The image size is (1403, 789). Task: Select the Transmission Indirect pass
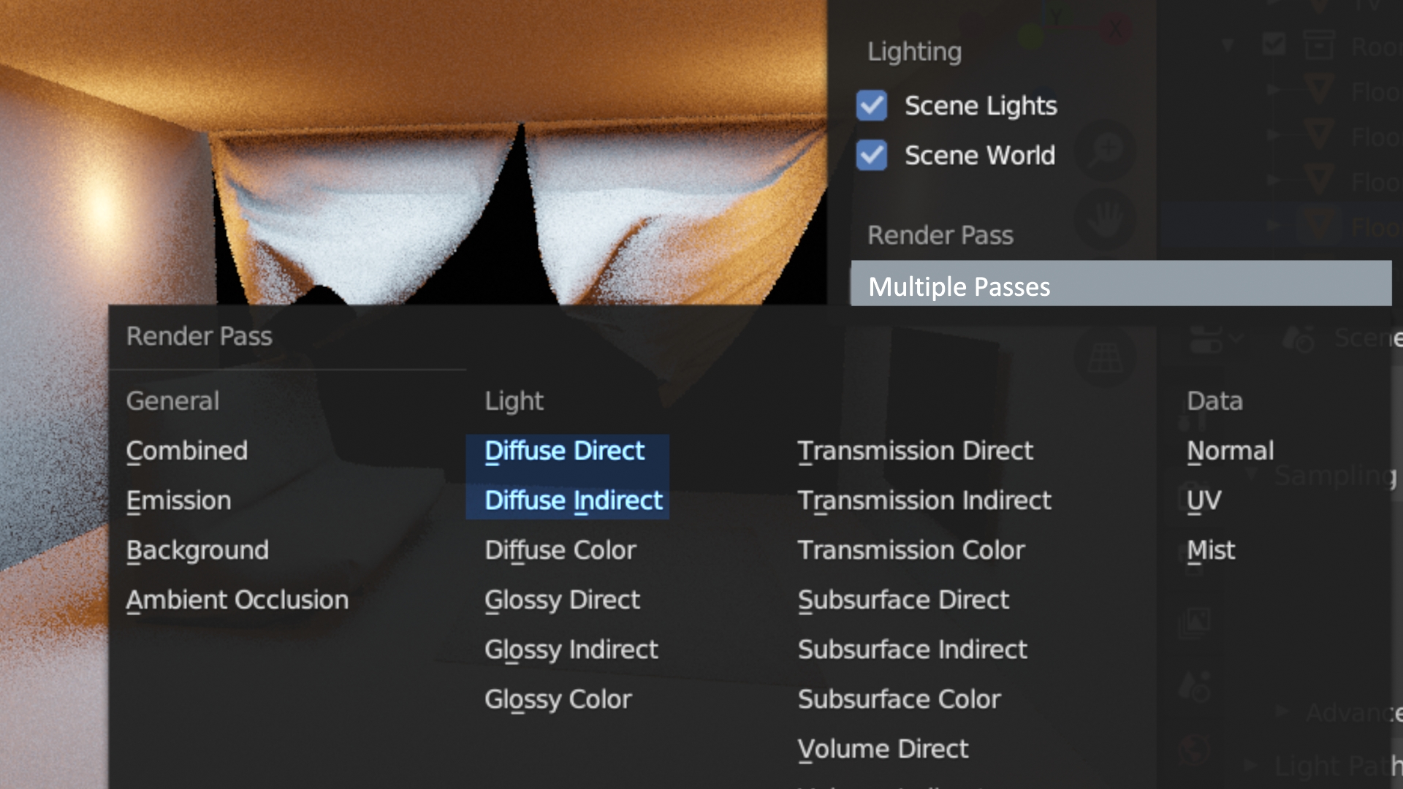pos(924,500)
